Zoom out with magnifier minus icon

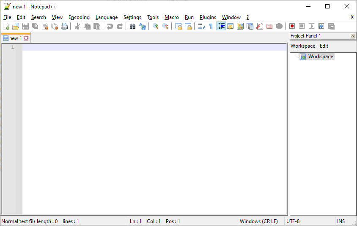click(x=165, y=26)
